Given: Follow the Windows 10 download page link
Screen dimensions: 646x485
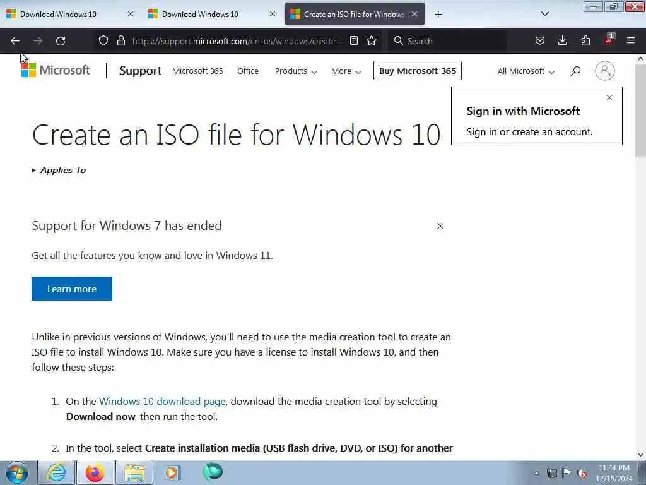Looking at the screenshot, I should click(x=162, y=401).
